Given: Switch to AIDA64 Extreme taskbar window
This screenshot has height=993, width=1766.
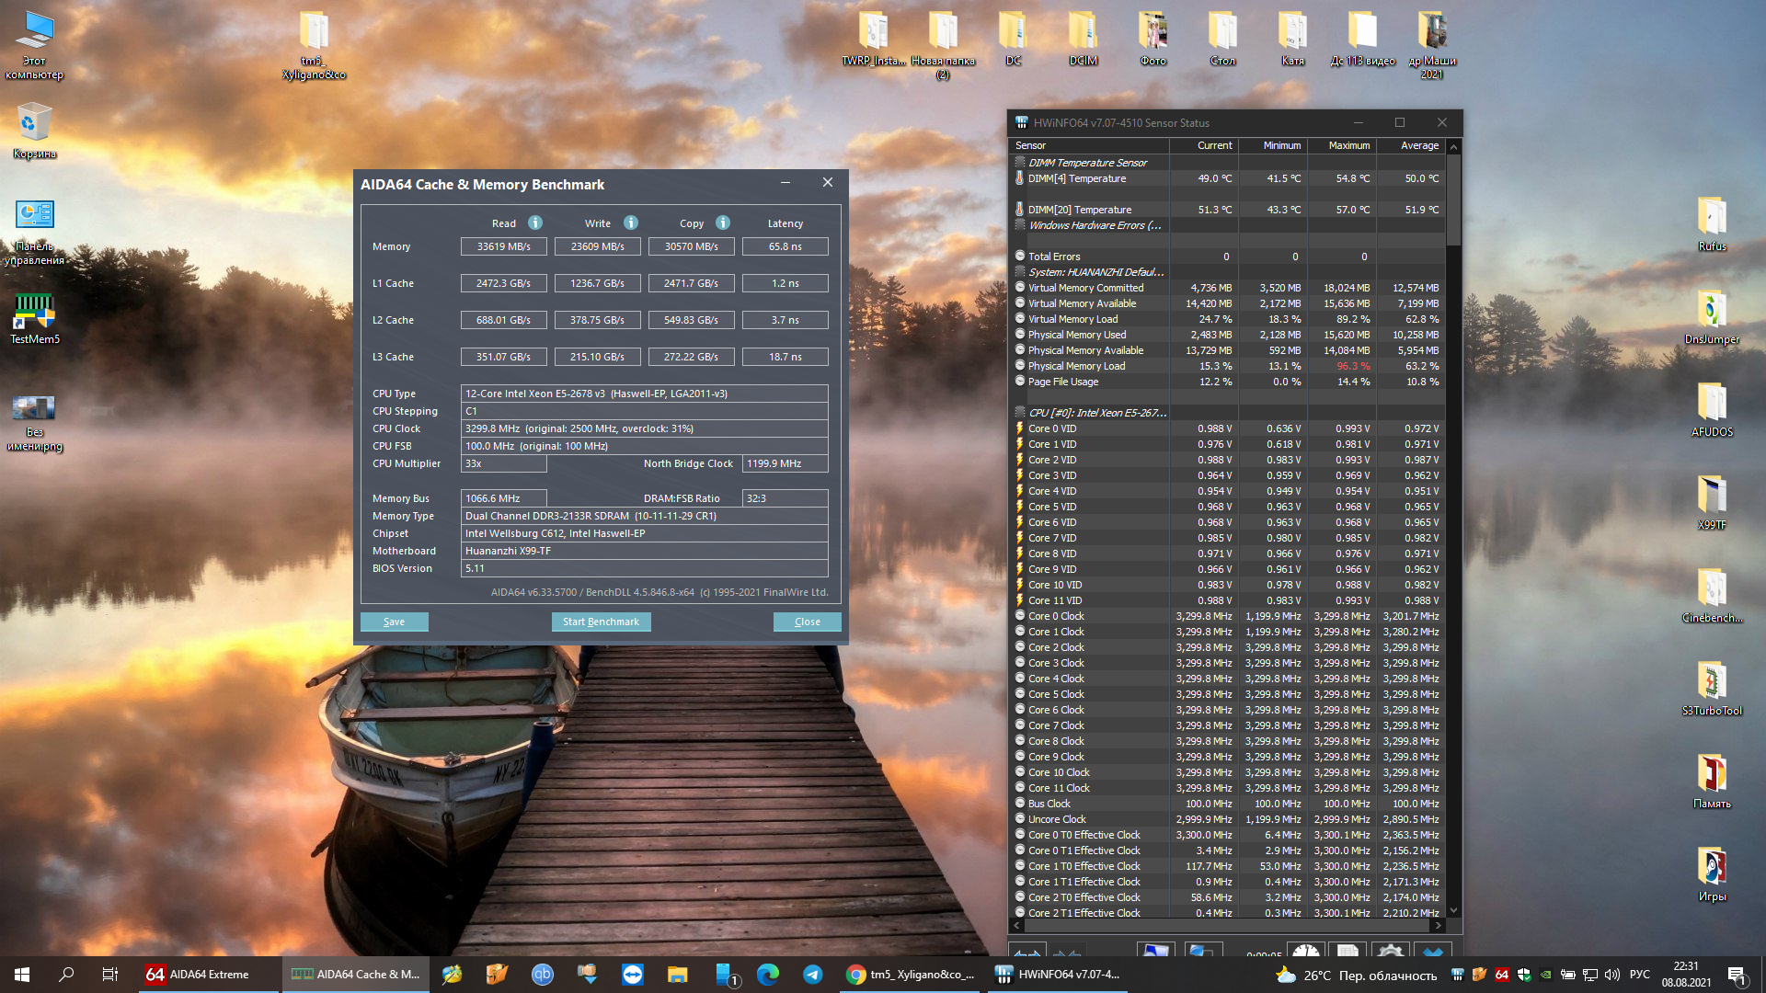Looking at the screenshot, I should (x=198, y=975).
